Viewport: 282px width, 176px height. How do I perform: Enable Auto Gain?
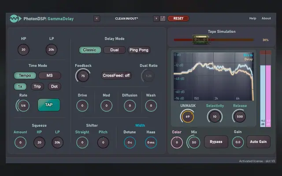258,142
